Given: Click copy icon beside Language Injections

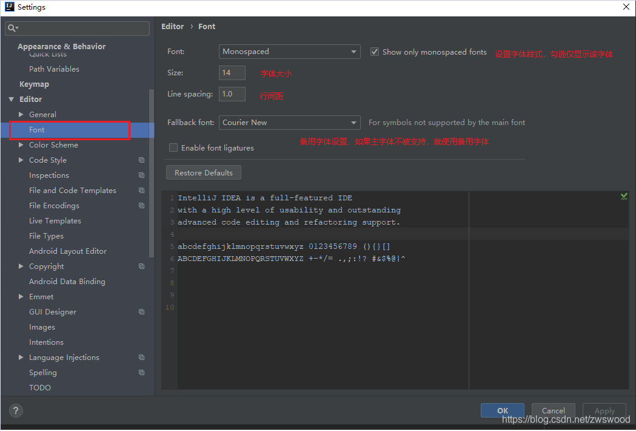Looking at the screenshot, I should click(141, 358).
